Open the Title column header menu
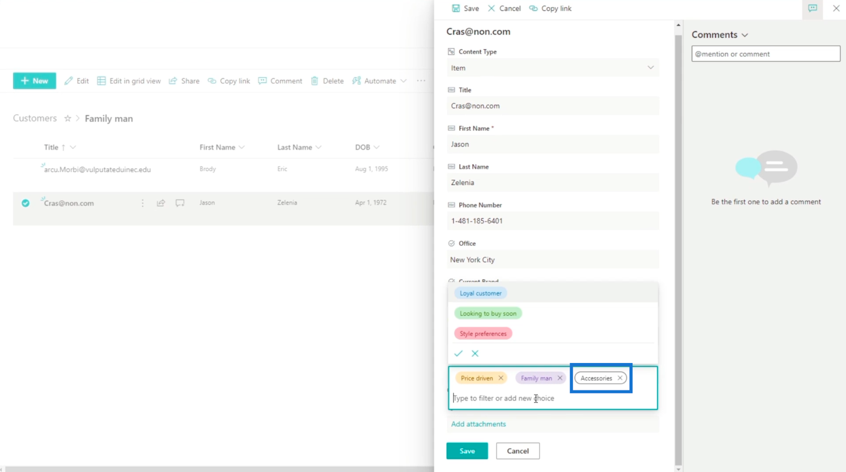 [x=60, y=147]
